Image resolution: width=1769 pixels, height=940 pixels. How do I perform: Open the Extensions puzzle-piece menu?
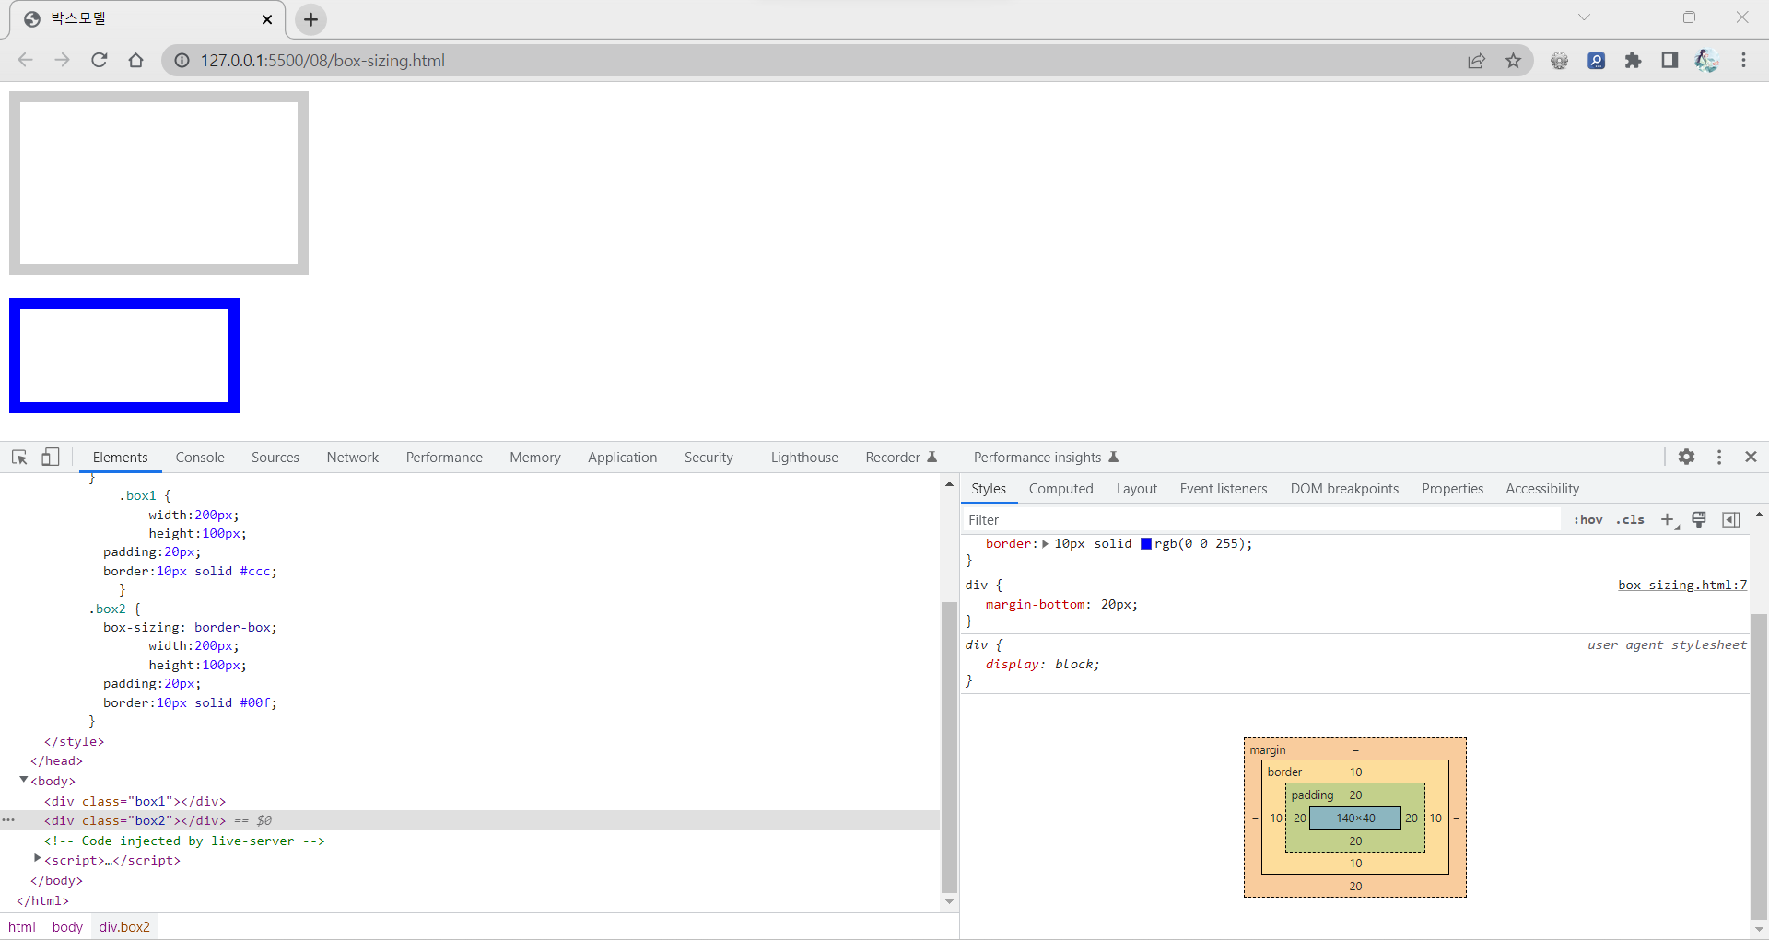pos(1633,60)
